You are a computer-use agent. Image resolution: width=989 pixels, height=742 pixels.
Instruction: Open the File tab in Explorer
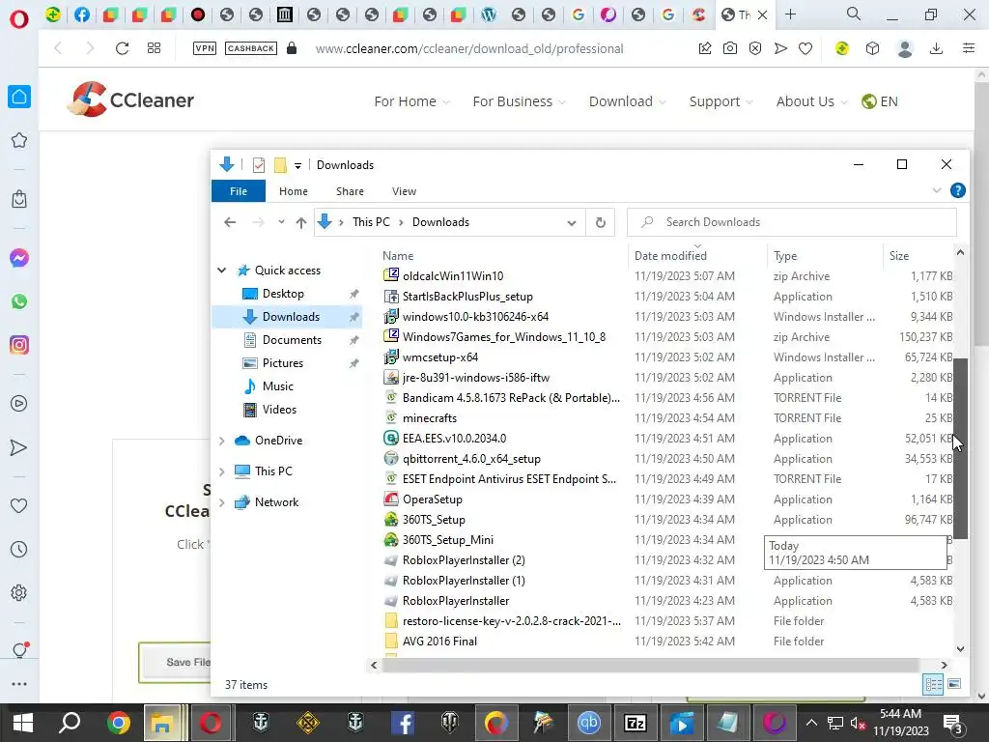(239, 191)
